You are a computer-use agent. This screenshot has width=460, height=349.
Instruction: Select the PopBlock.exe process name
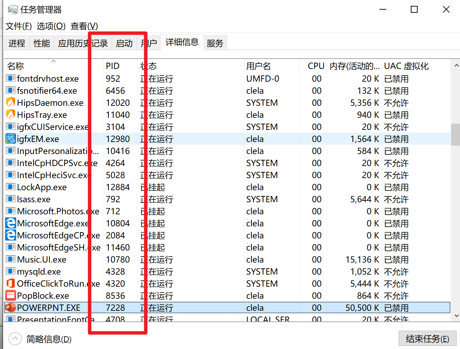click(x=43, y=296)
